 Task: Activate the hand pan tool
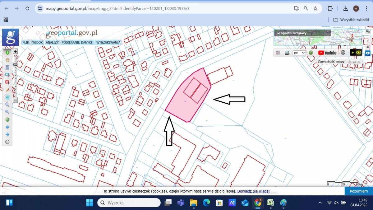point(7,60)
